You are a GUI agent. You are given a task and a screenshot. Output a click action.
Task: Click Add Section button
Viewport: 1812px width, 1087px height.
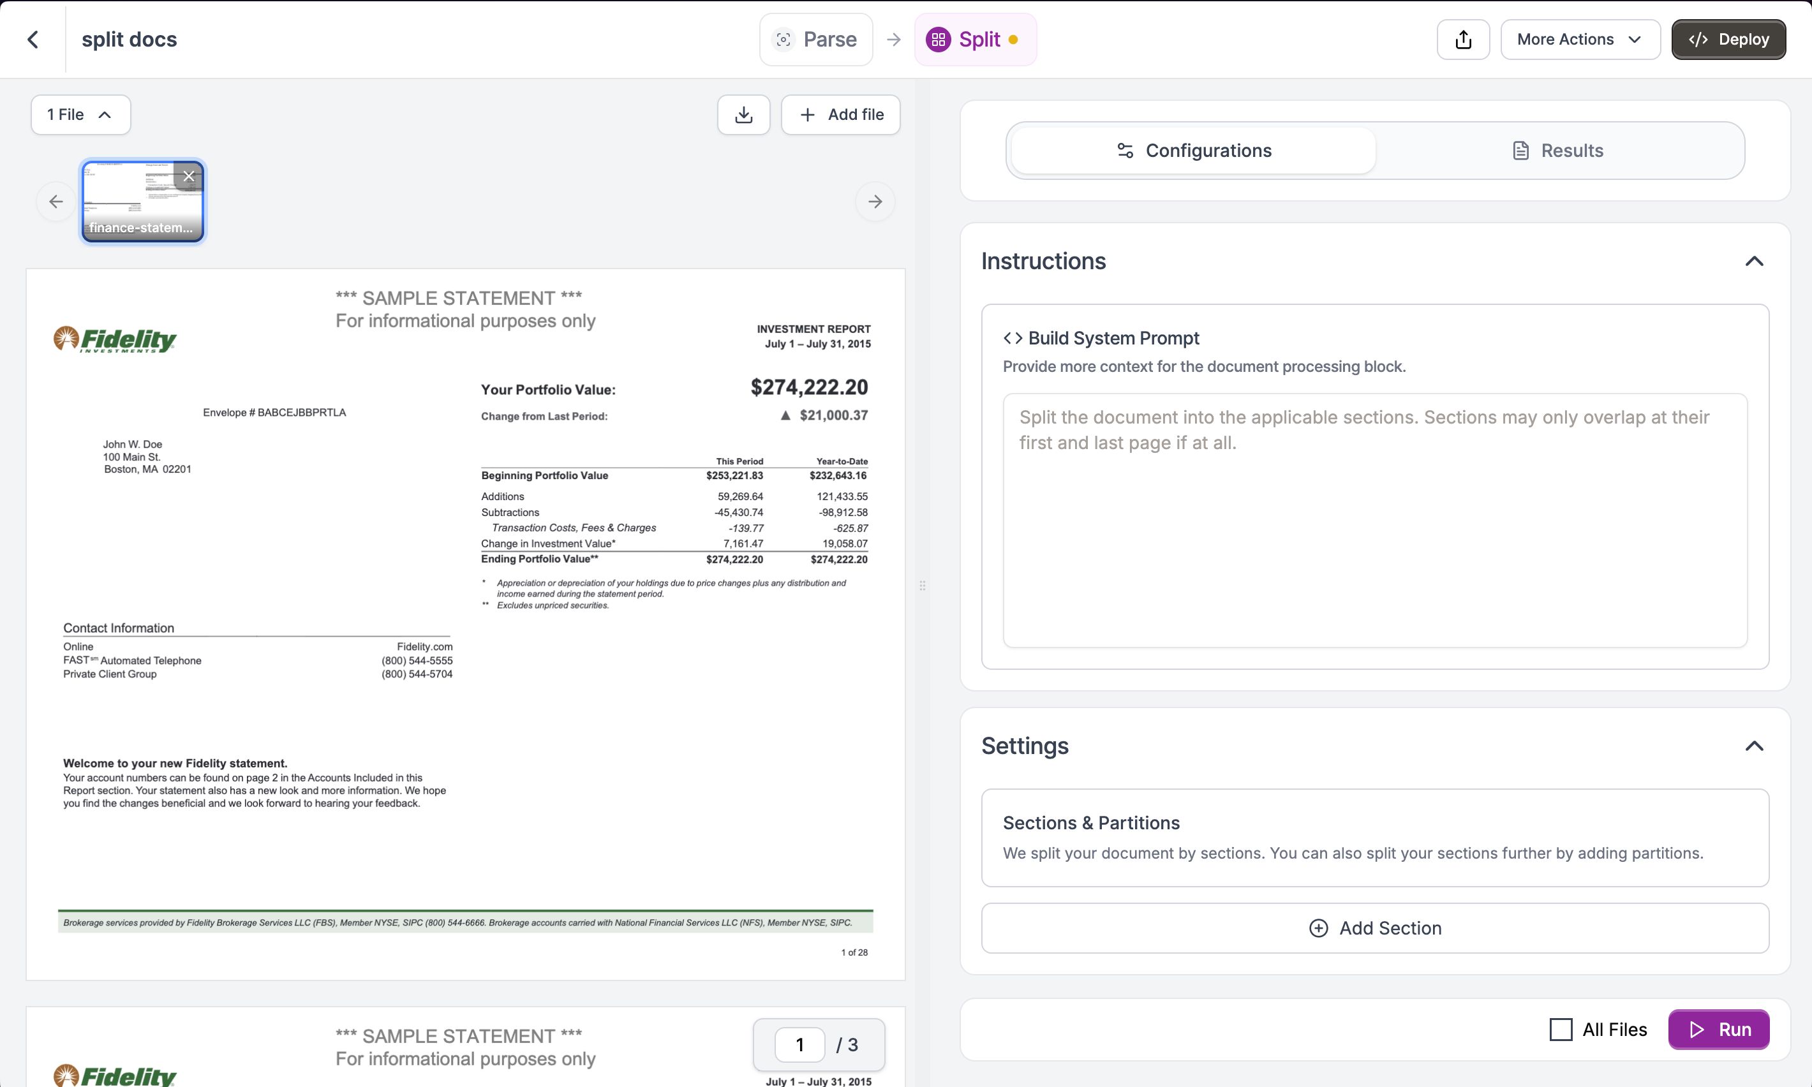1375,928
